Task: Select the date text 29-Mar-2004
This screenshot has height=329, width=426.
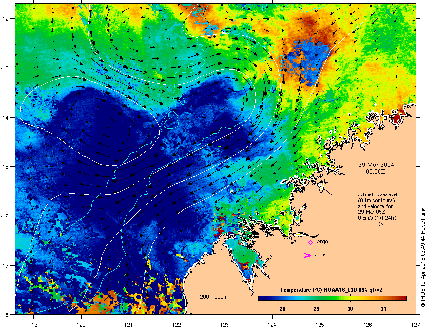Action: pos(376,165)
